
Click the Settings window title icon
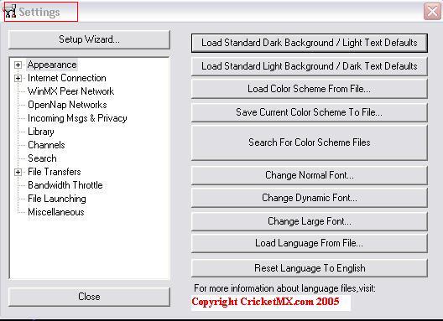(9, 11)
